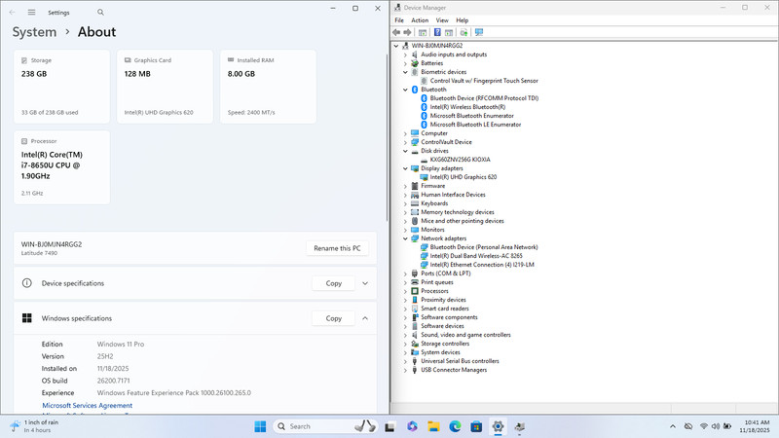Expand Device specifications section chevron
Viewport: 779px width, 438px height.
365,283
